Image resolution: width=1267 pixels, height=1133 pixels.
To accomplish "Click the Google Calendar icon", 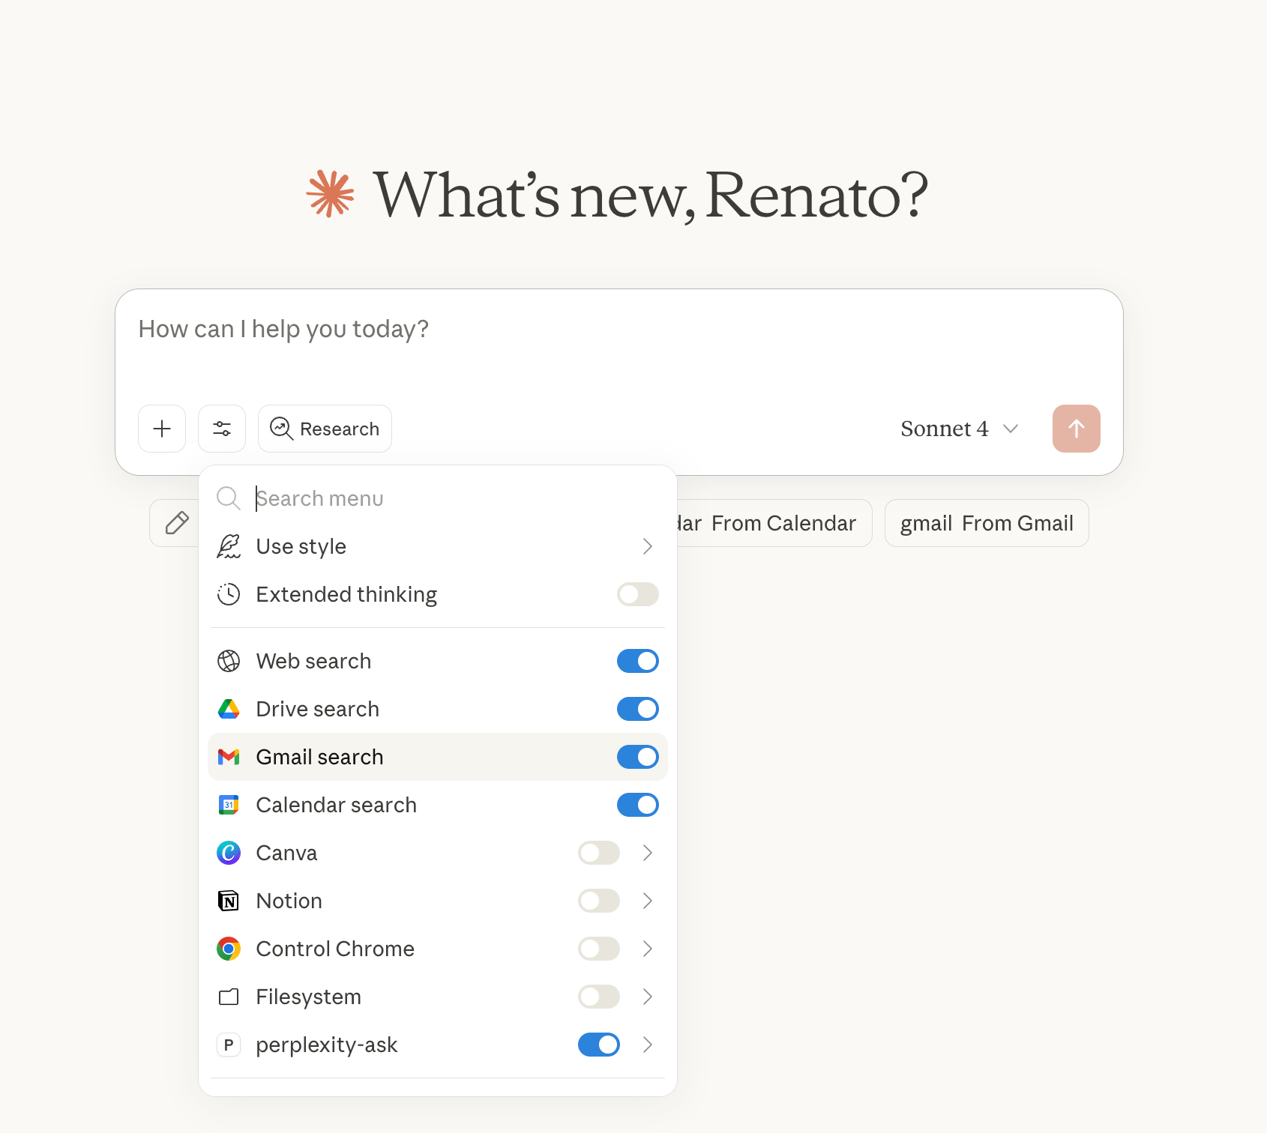I will point(229,805).
